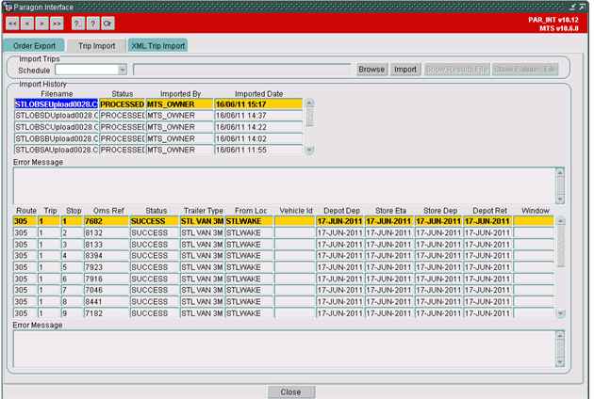Click the Clr clear button
The image size is (594, 399).
tap(107, 24)
